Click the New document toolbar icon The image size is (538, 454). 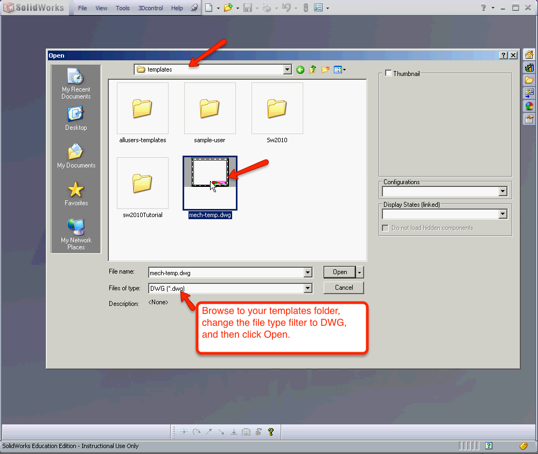coord(208,8)
